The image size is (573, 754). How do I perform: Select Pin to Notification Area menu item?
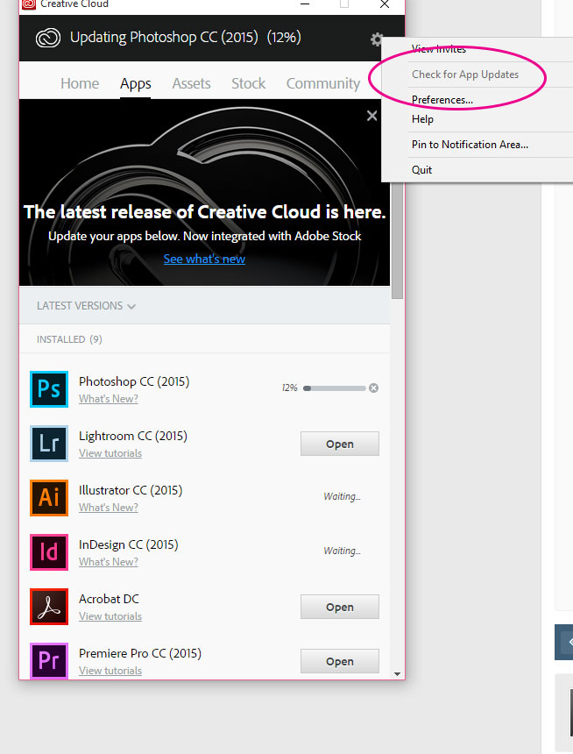pyautogui.click(x=470, y=145)
